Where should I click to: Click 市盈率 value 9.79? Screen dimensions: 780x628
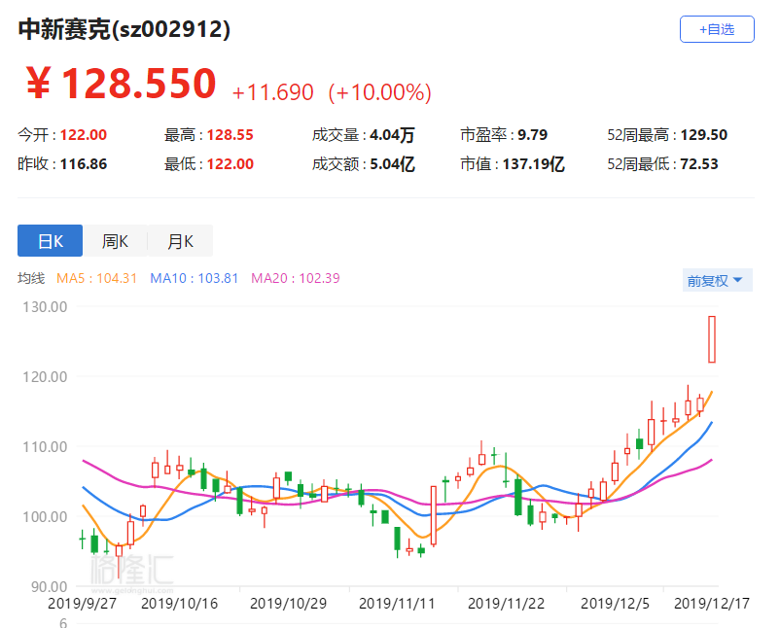pos(532,135)
